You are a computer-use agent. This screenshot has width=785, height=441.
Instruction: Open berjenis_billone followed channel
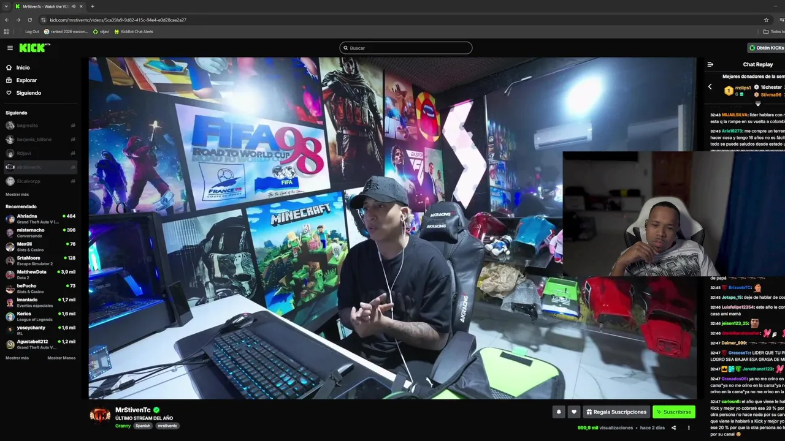pos(40,140)
